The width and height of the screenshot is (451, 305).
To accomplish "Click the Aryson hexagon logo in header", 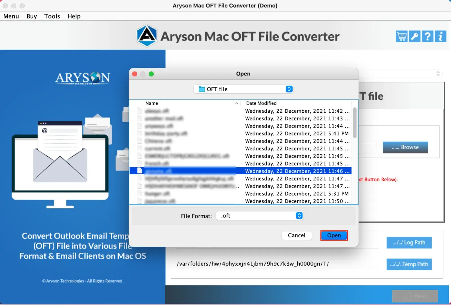I will 147,35.
